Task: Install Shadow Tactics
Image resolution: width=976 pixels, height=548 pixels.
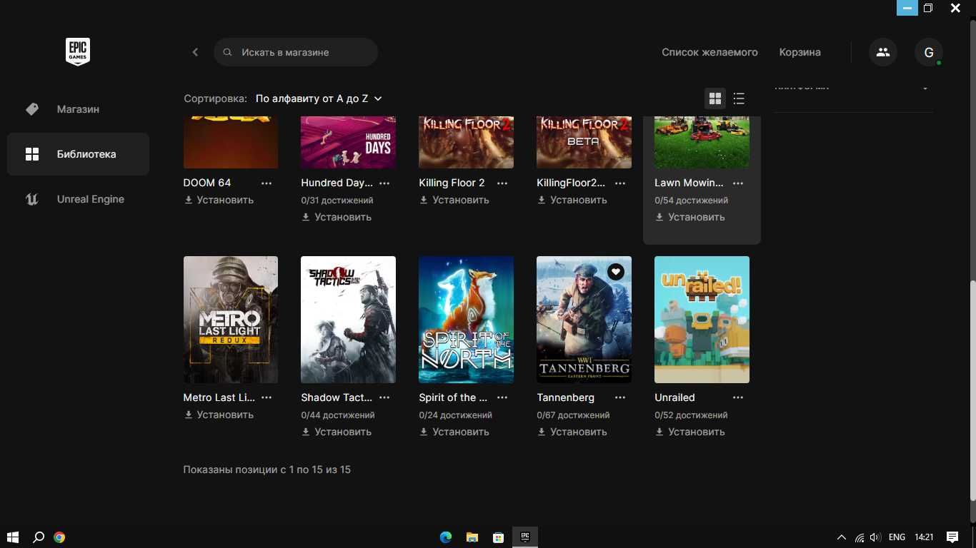Action: 337,432
